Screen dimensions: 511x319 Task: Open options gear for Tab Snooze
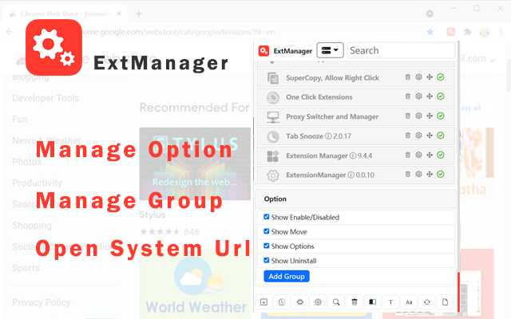point(418,136)
